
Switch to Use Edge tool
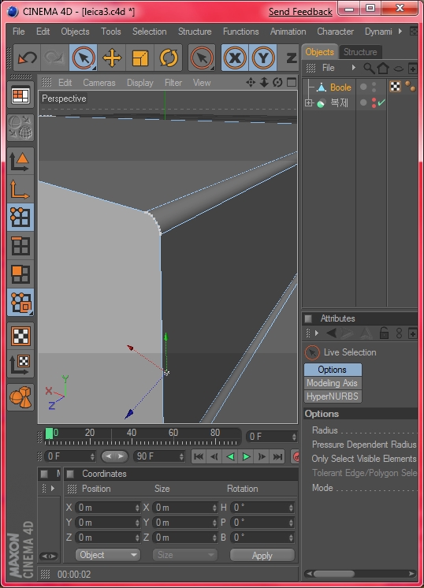20,246
